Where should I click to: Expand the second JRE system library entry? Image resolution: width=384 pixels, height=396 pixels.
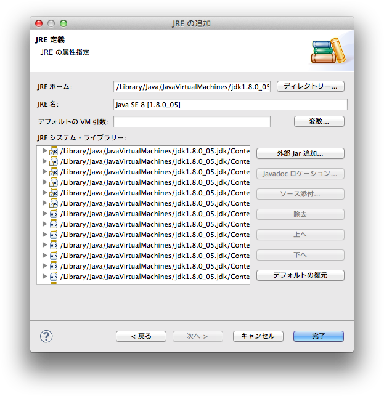click(44, 161)
